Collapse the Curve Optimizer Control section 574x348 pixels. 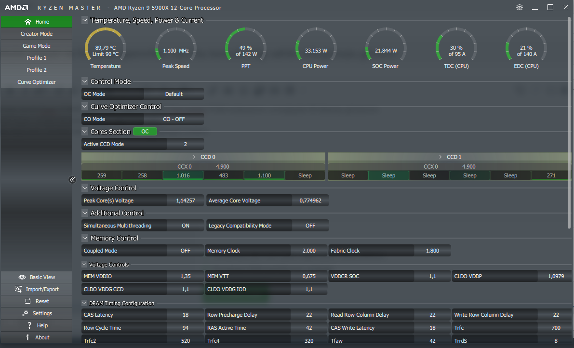click(84, 107)
